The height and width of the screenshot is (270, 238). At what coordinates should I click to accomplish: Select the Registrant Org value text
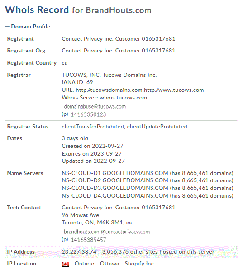click(x=119, y=51)
